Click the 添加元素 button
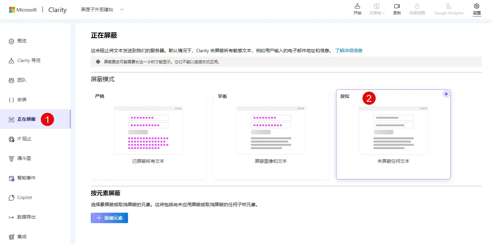The width and height of the screenshot is (492, 244). point(110,218)
